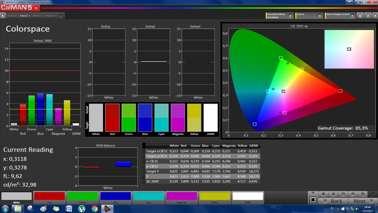378x213 pixels.
Task: Select the Yellow color patch at bottom
Action: pyautogui.click(x=214, y=197)
